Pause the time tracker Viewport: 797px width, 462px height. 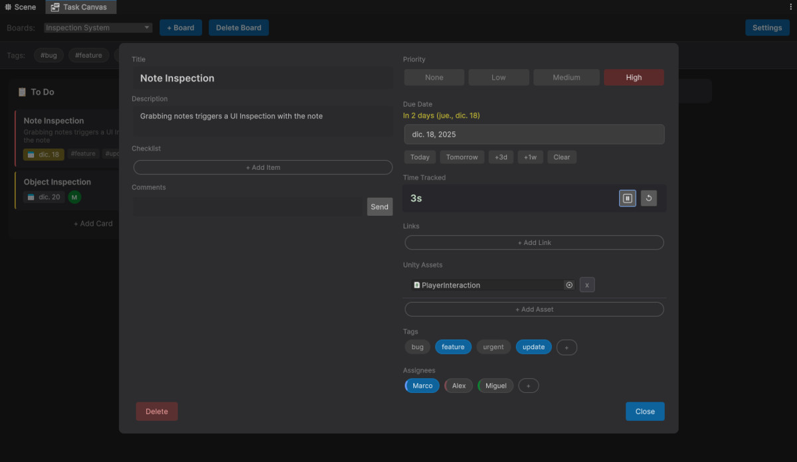tap(627, 198)
